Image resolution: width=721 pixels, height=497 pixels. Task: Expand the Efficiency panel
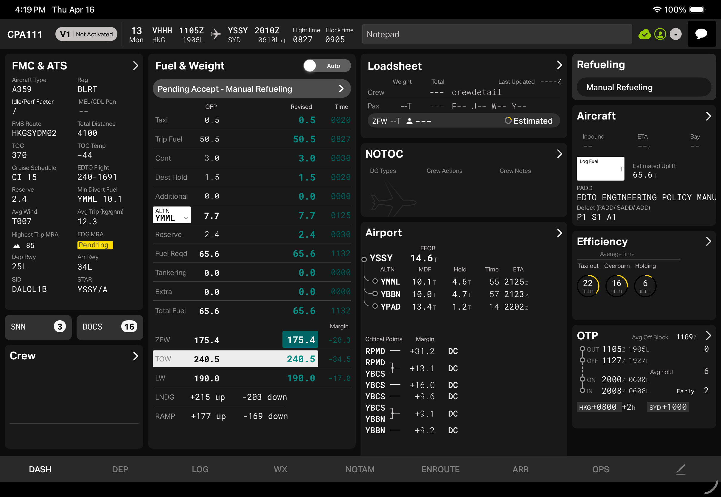click(x=708, y=241)
